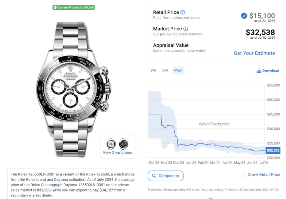Click the large Rolex Daytona watch image

click(x=74, y=90)
